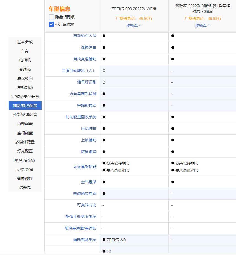Click 辅助驾驶系统 parameter link
The image size is (236, 255).
pyautogui.click(x=85, y=240)
